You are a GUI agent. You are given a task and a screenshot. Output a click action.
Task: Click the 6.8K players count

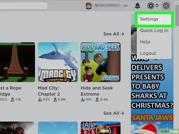point(62,99)
